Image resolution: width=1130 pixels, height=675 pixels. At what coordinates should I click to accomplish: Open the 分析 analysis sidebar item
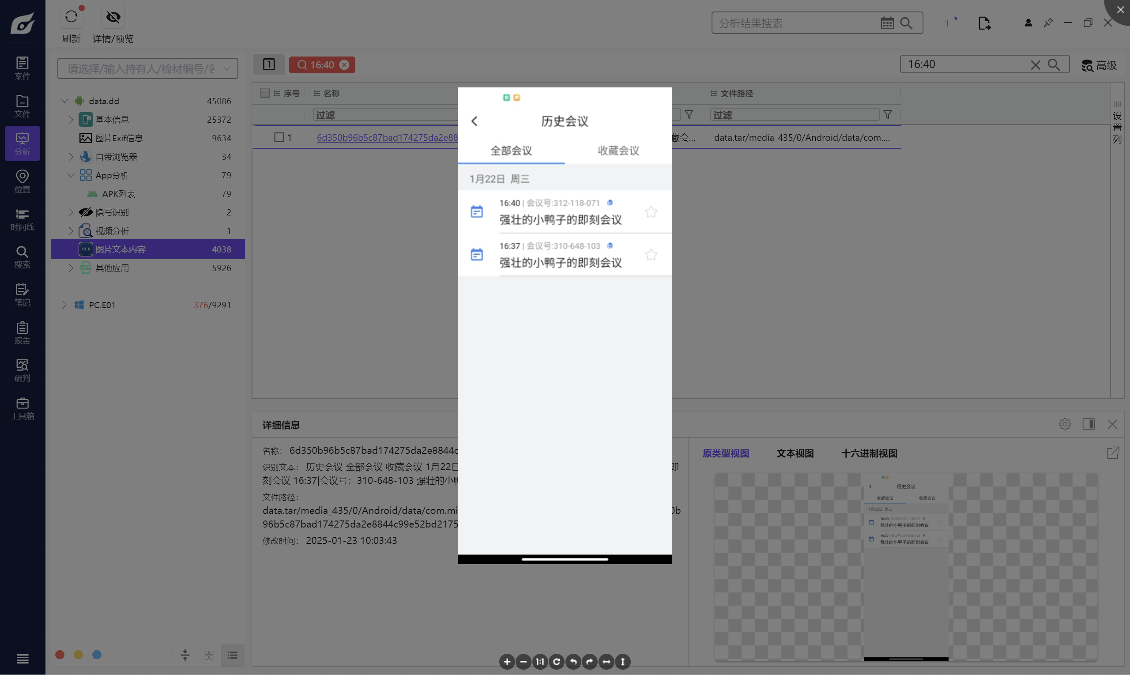22,144
